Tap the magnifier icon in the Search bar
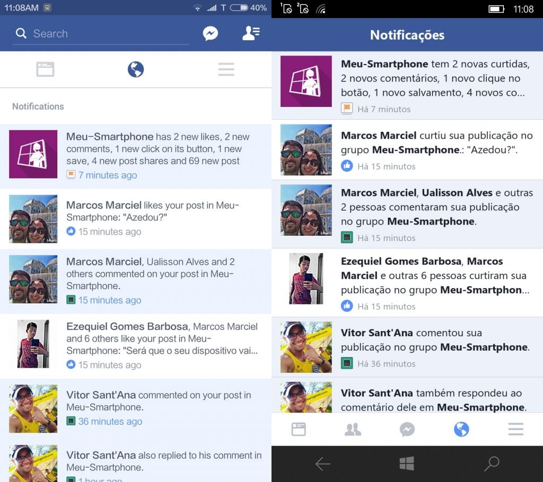543x482 pixels. click(21, 33)
